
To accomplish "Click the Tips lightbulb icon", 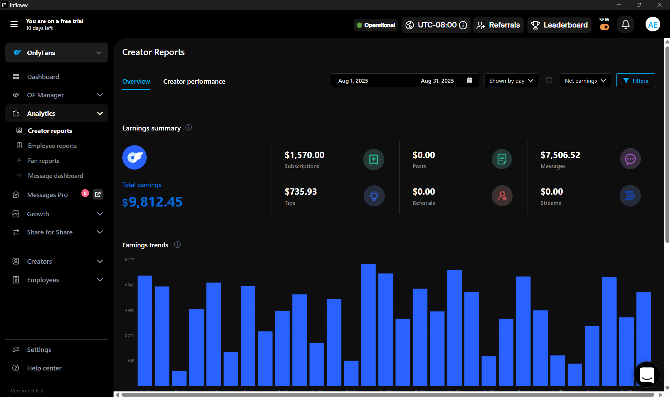I will (x=374, y=196).
